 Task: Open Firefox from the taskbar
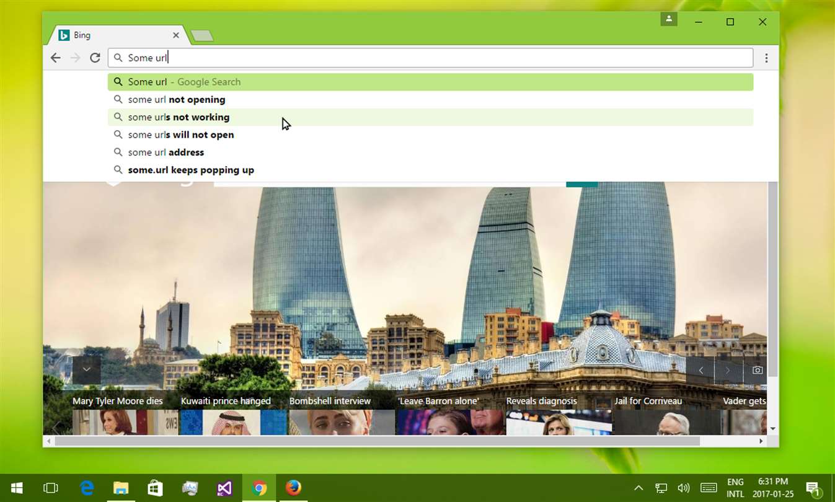coord(293,488)
